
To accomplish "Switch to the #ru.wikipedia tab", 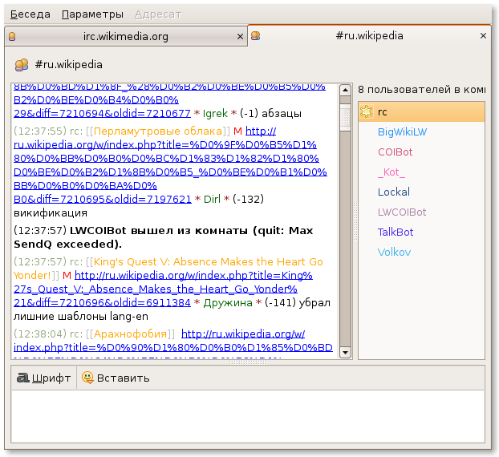I will tap(369, 35).
